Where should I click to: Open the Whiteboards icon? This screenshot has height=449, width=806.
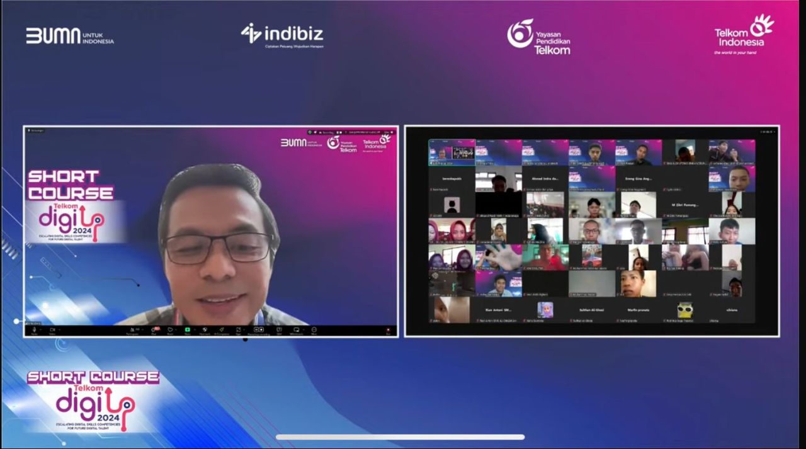coord(297,330)
